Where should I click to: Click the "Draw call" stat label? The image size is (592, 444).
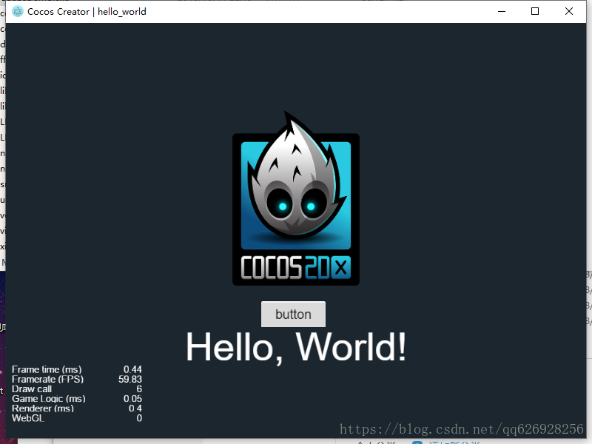(32, 389)
